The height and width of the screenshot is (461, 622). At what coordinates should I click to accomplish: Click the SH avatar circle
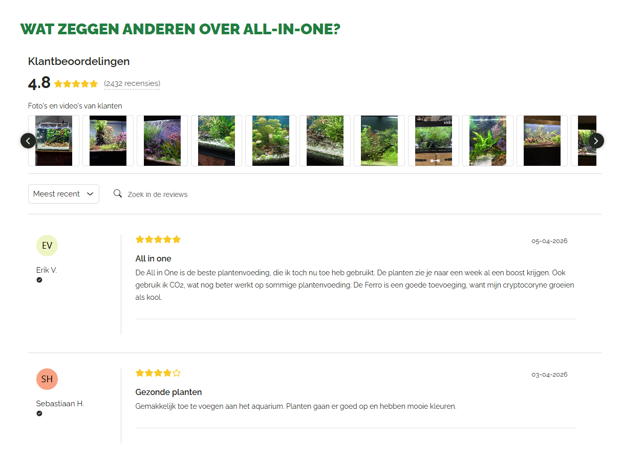pyautogui.click(x=47, y=379)
